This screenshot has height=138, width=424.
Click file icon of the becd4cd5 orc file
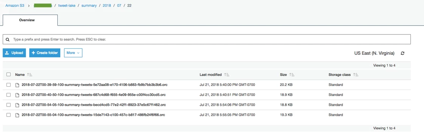coord(17,105)
